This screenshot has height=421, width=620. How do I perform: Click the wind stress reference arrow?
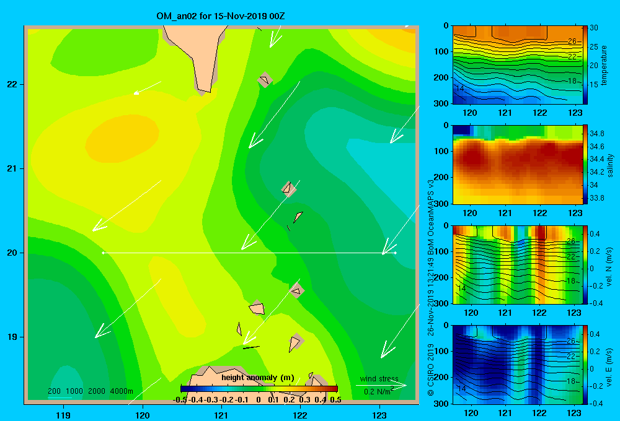[x=381, y=385]
